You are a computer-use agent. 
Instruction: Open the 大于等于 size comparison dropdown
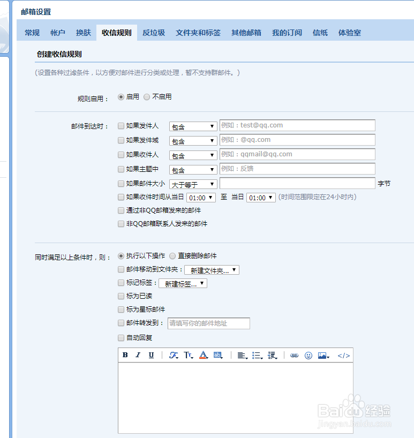coord(193,184)
